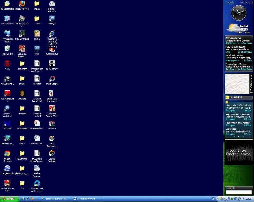Click the Windows Start button

click(9, 199)
